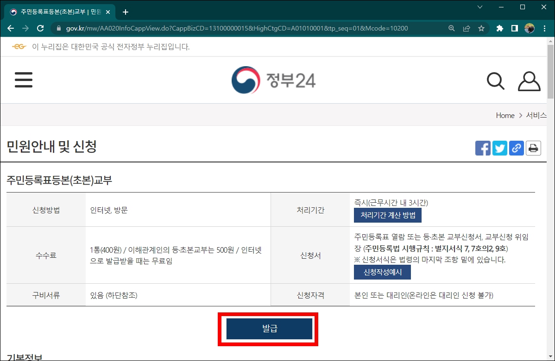Share the page to Twitter
555x361 pixels.
tap(500, 148)
